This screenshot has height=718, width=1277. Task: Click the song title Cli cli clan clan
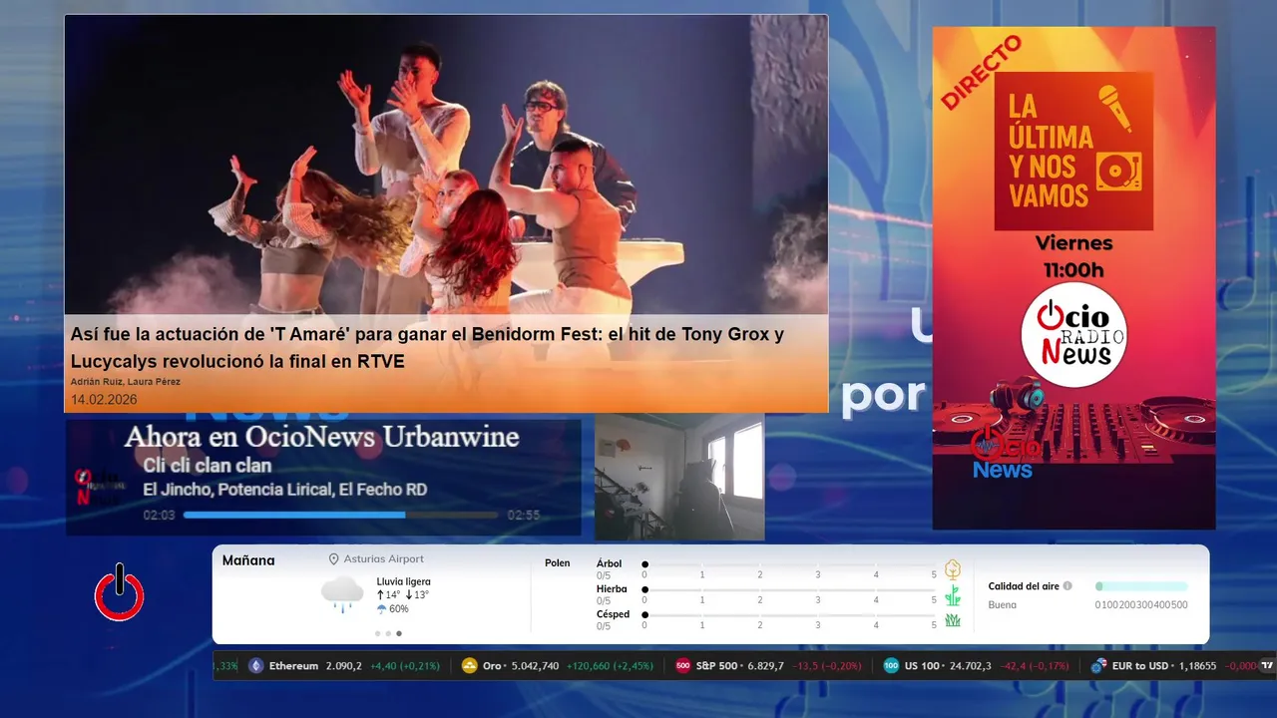[208, 466]
